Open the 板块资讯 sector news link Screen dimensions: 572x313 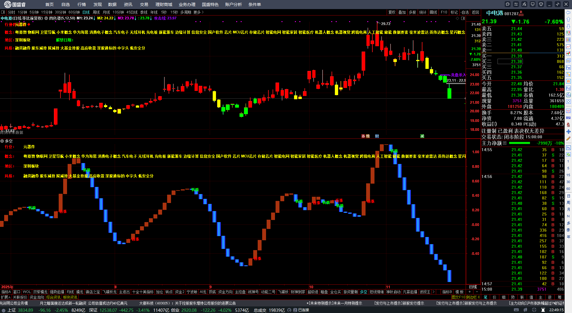(x=70, y=297)
